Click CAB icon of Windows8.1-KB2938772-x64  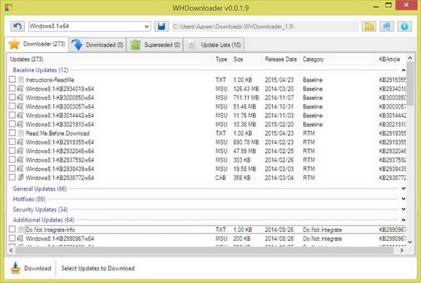(x=20, y=177)
